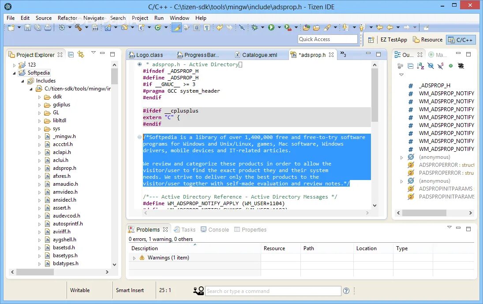Viewport: 483px width, 304px height.
Task: Switch to the Logo.class editor tab
Action: click(x=146, y=55)
